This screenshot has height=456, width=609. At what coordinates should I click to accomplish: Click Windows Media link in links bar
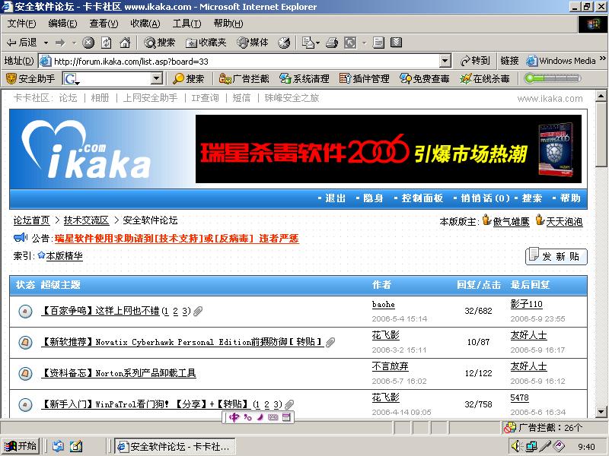tap(561, 61)
